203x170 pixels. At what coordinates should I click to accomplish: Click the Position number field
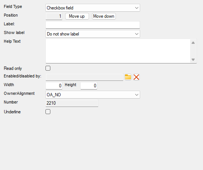coord(54,16)
